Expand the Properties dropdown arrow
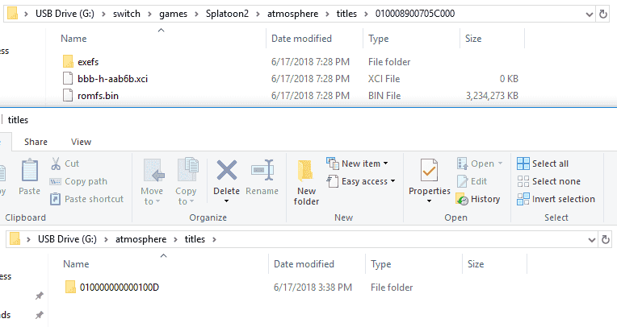This screenshot has height=327, width=617. tap(430, 201)
